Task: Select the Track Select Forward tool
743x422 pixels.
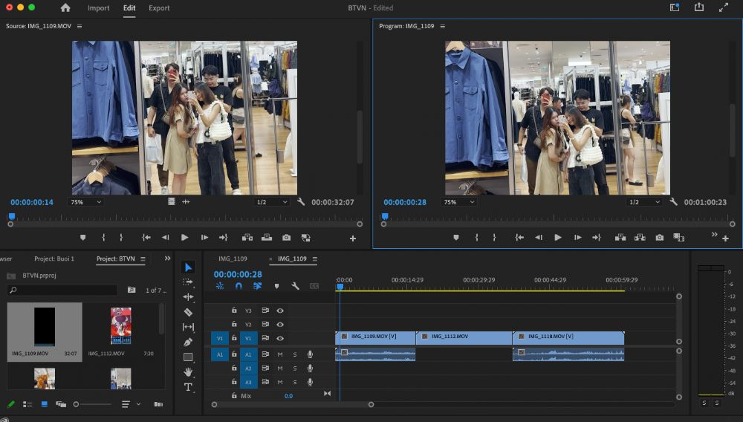Action: [x=188, y=282]
